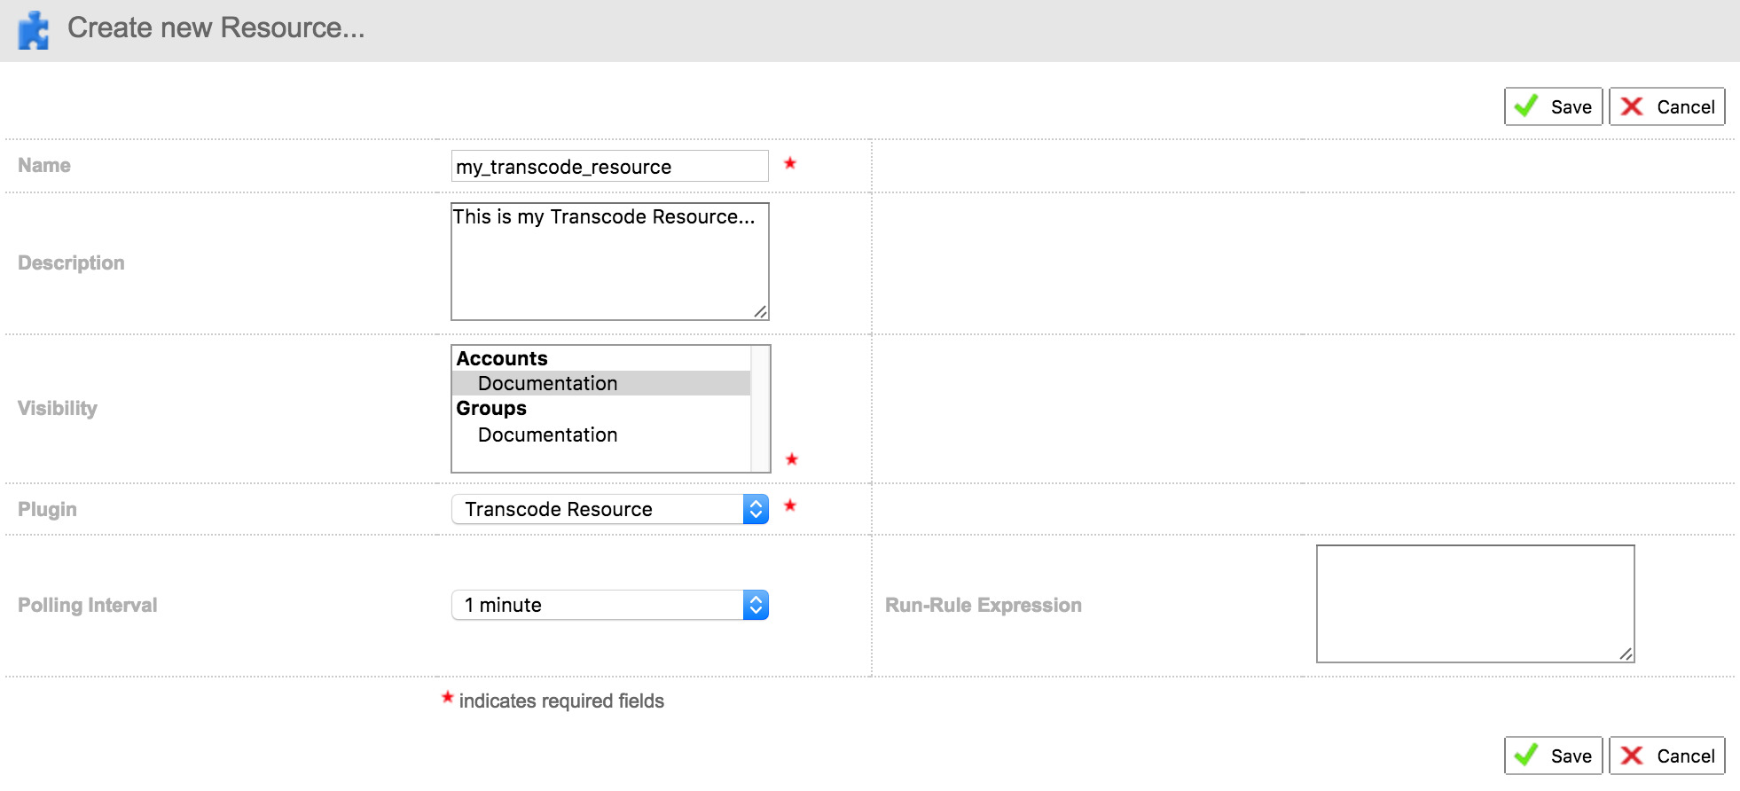
Task: Open the Plugin dropdown showing Transcode Resource
Action: tap(609, 509)
